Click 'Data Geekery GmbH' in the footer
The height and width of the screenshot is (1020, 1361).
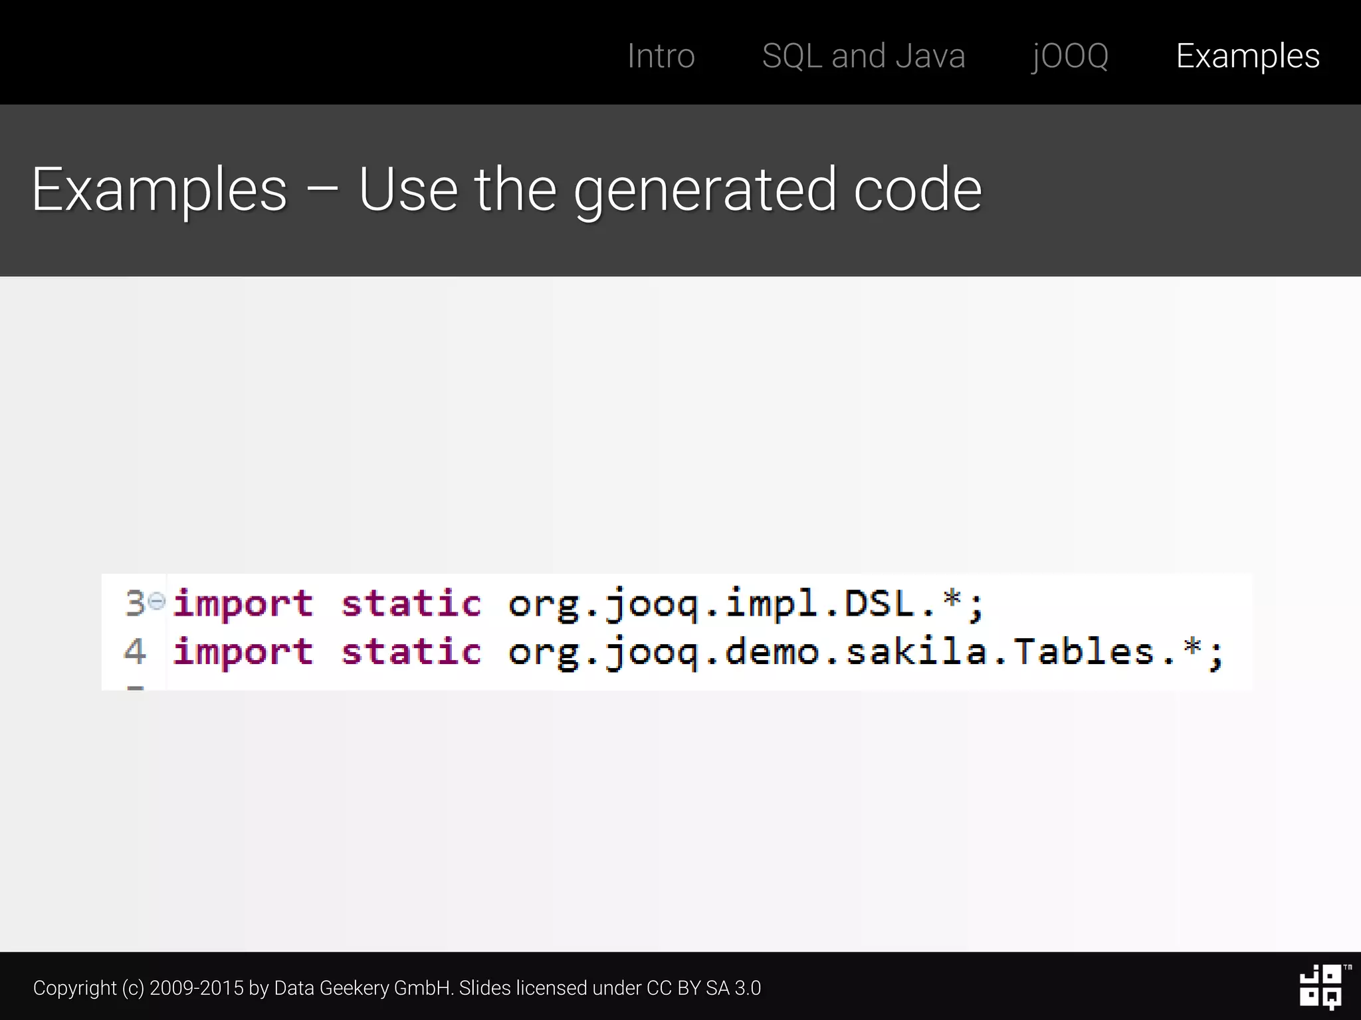(363, 988)
